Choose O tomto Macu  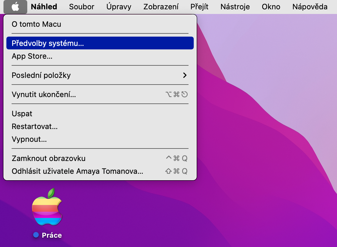tap(100, 24)
